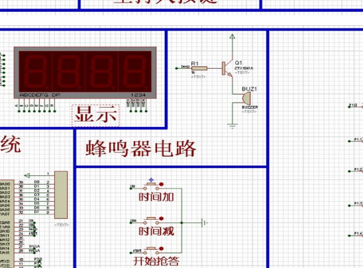Click the terminal dot left of 时间加 switch

coord(130,189)
